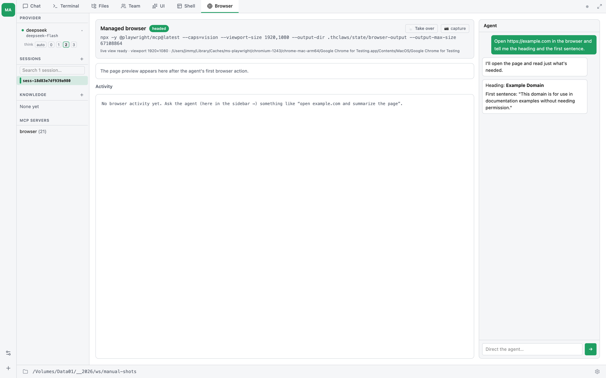Add a new session with the plus icon

[x=82, y=59]
